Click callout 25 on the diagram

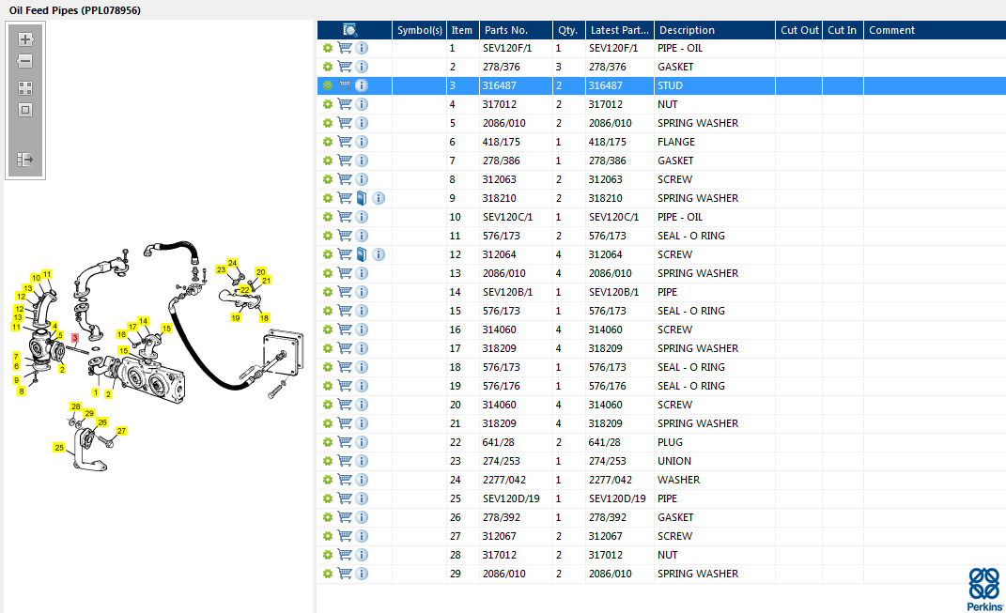click(59, 448)
